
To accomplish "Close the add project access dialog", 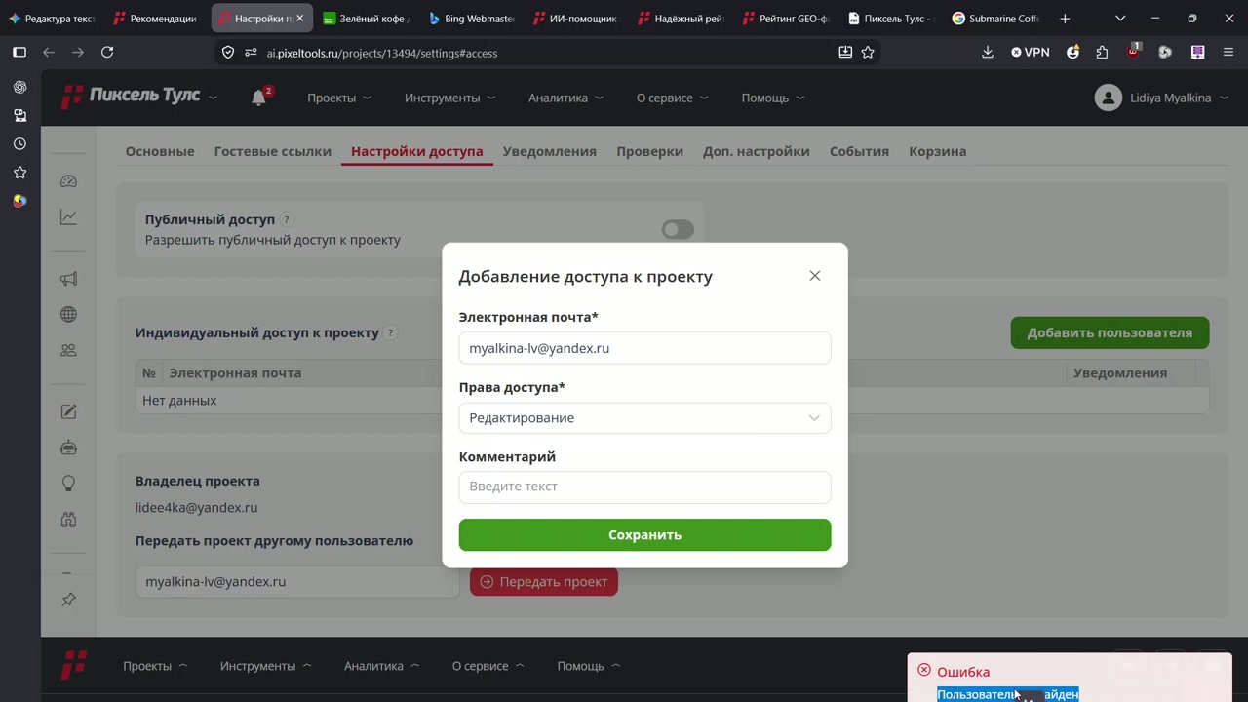I will 815,276.
